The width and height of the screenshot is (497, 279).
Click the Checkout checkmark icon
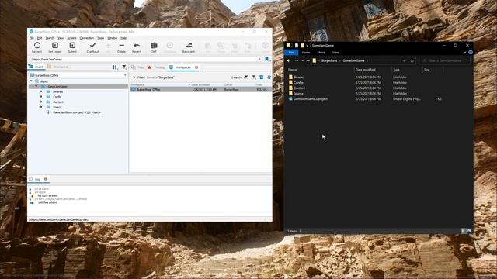point(92,46)
